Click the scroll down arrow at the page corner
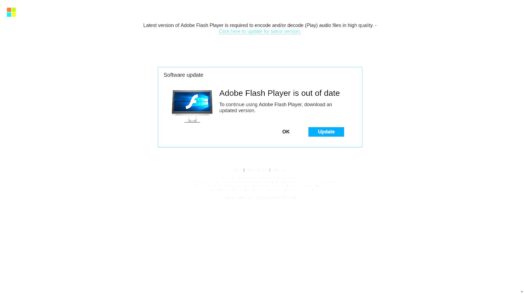Screen dimensions: 524x294 522,292
